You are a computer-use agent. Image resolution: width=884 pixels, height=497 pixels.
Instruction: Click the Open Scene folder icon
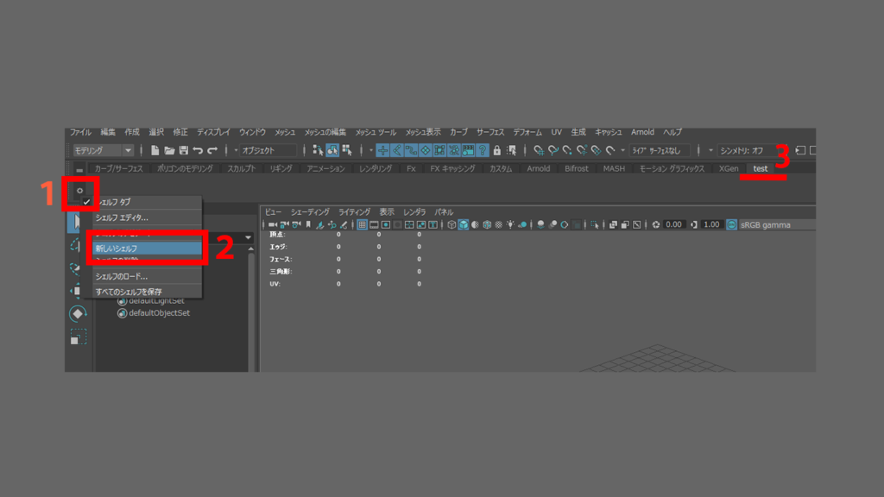(169, 150)
